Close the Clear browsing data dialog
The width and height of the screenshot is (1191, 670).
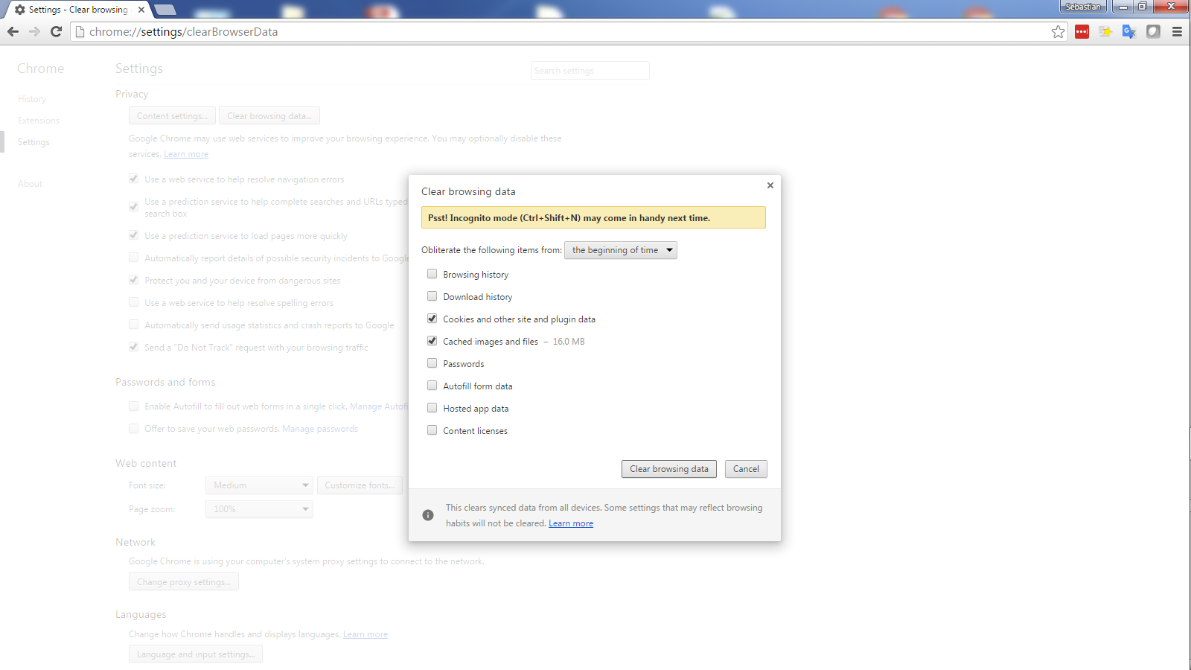click(770, 185)
